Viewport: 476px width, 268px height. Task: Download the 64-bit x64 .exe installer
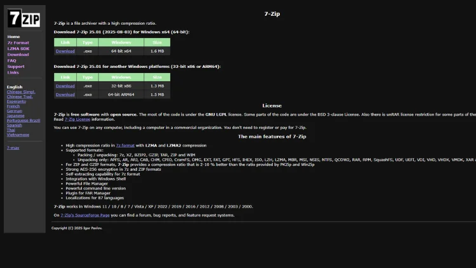(x=65, y=51)
